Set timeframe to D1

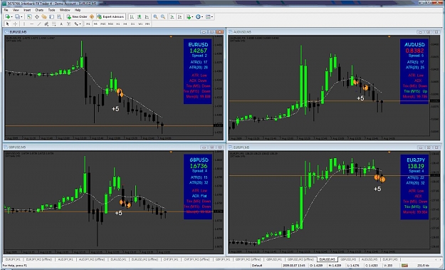[132, 24]
